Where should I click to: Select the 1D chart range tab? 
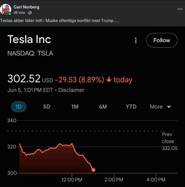click(x=19, y=106)
